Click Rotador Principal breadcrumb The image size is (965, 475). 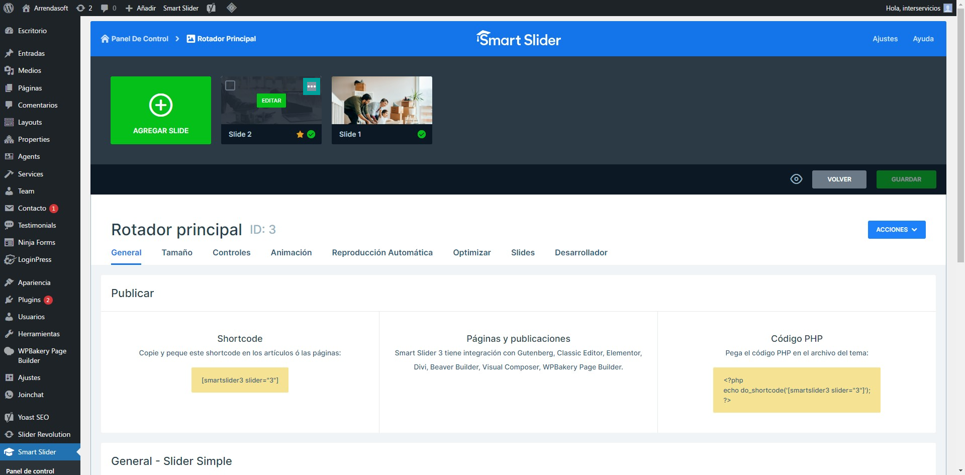(222, 39)
